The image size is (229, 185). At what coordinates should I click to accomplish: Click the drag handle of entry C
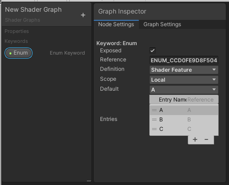(154, 129)
